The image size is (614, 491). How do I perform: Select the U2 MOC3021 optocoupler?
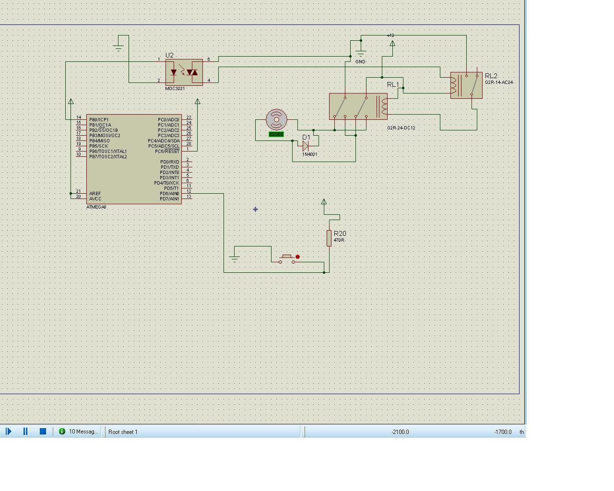coord(184,72)
